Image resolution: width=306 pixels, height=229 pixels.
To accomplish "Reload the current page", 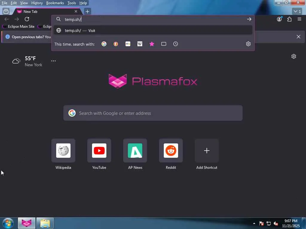I will 27,19.
